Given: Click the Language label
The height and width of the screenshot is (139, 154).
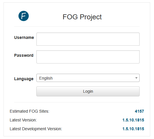Looking at the screenshot, I should [24, 79].
